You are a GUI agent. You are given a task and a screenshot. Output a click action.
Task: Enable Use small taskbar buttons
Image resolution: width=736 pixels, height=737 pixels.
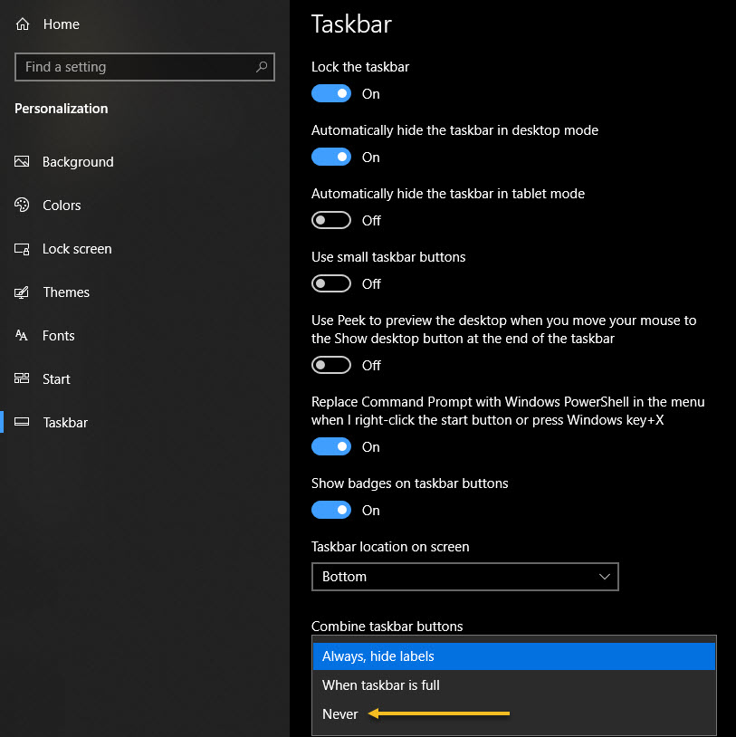click(x=330, y=283)
